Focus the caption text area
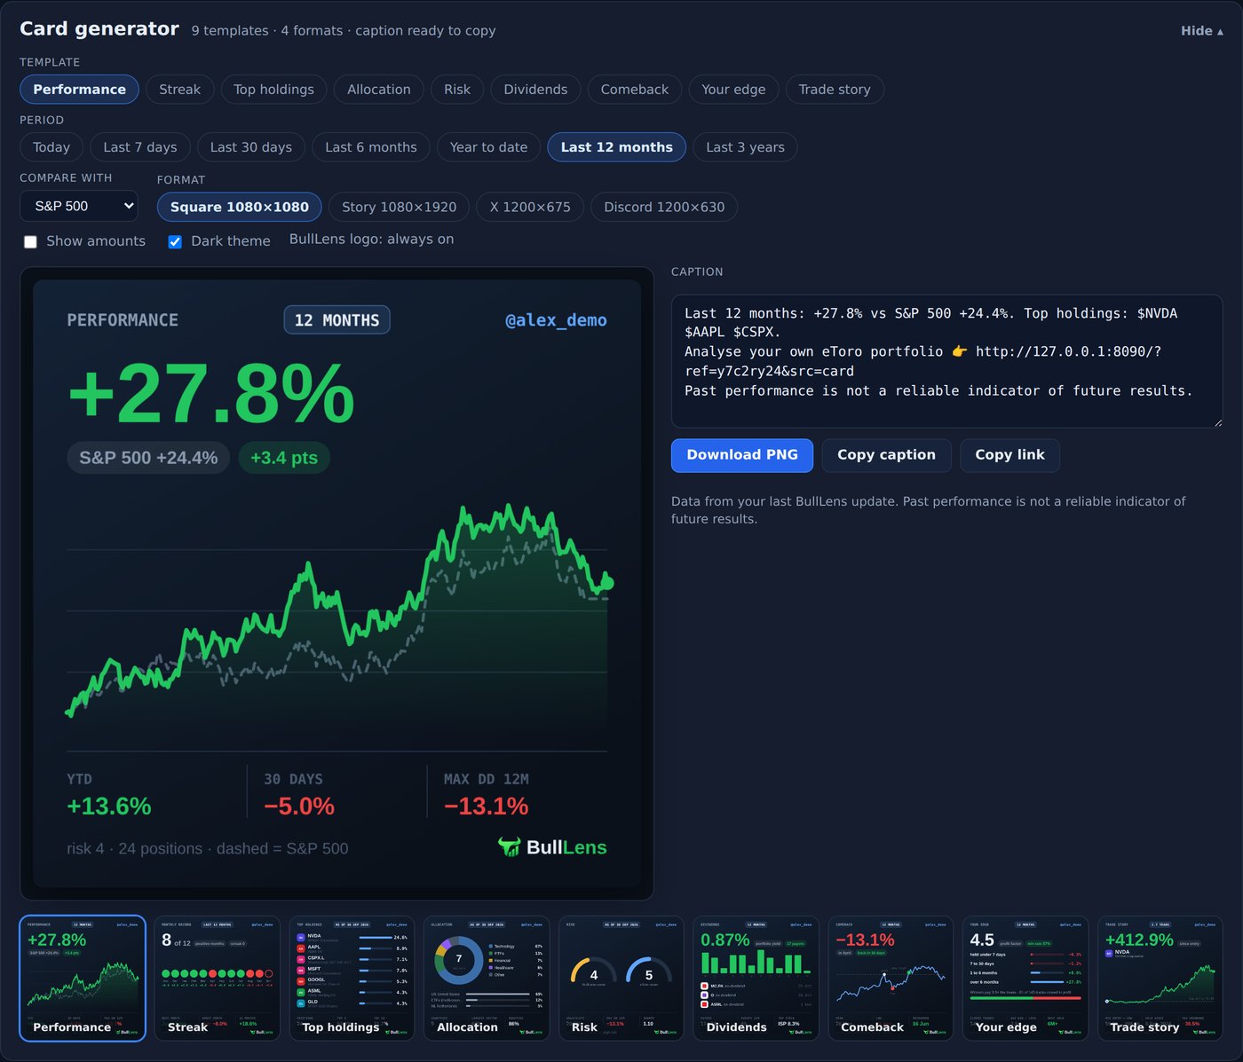Screen dimensions: 1243x1062 point(946,361)
